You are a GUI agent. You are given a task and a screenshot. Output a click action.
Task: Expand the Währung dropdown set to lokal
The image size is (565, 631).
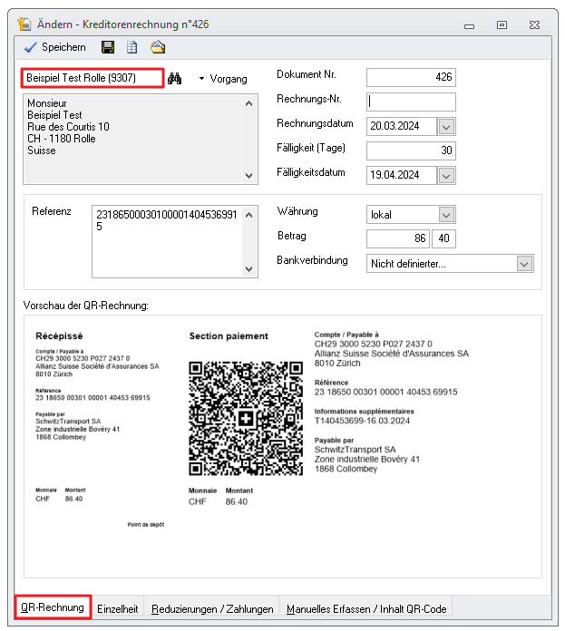point(447,215)
